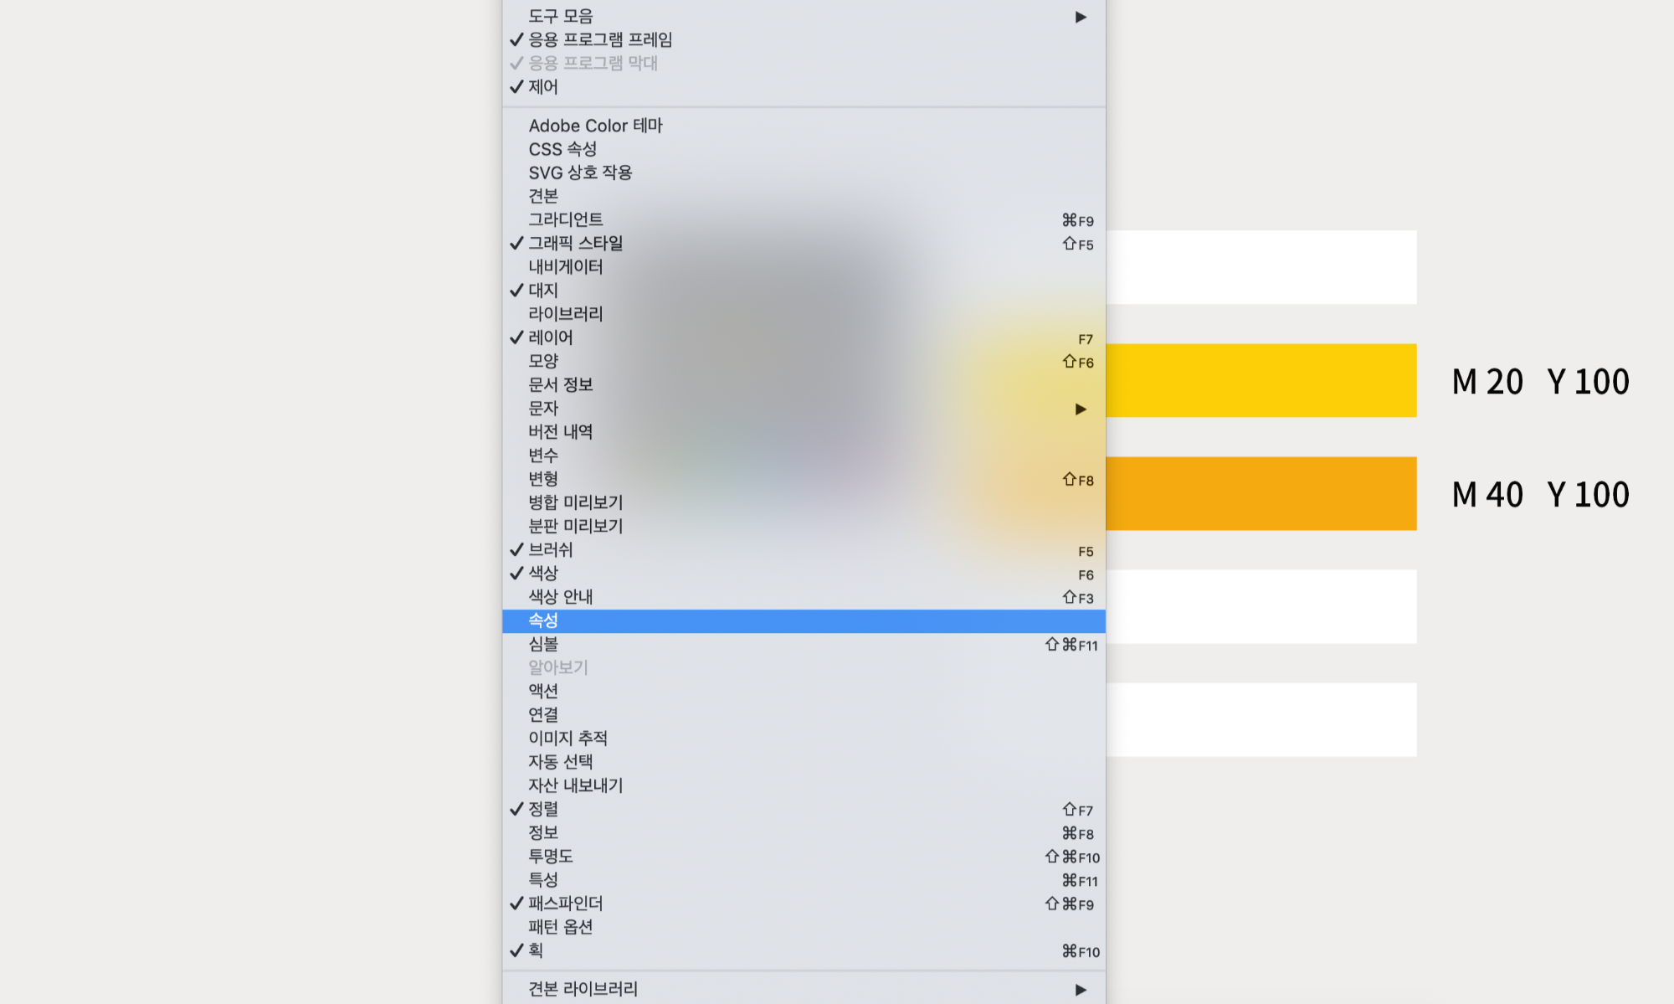Viewport: 1674px width, 1004px height.
Task: Open the CSS 속성 panel
Action: (x=562, y=149)
